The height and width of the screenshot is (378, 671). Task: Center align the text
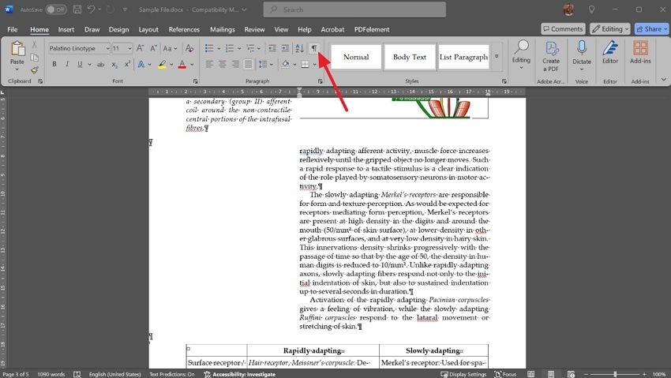(223, 65)
